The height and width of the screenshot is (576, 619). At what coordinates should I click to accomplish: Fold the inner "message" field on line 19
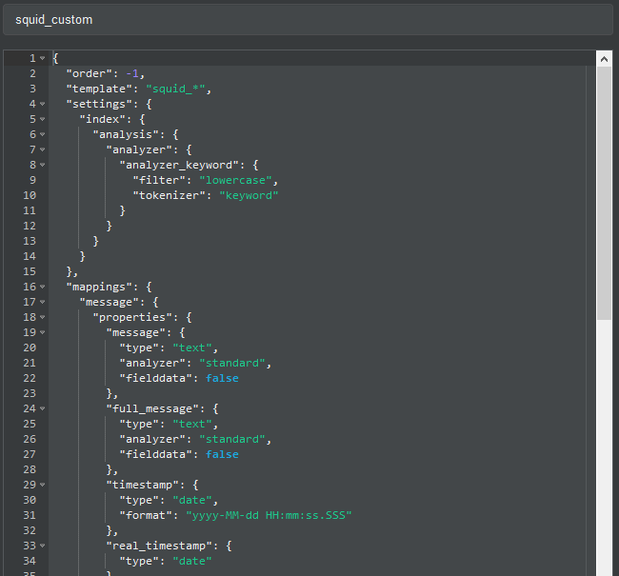[x=42, y=333]
